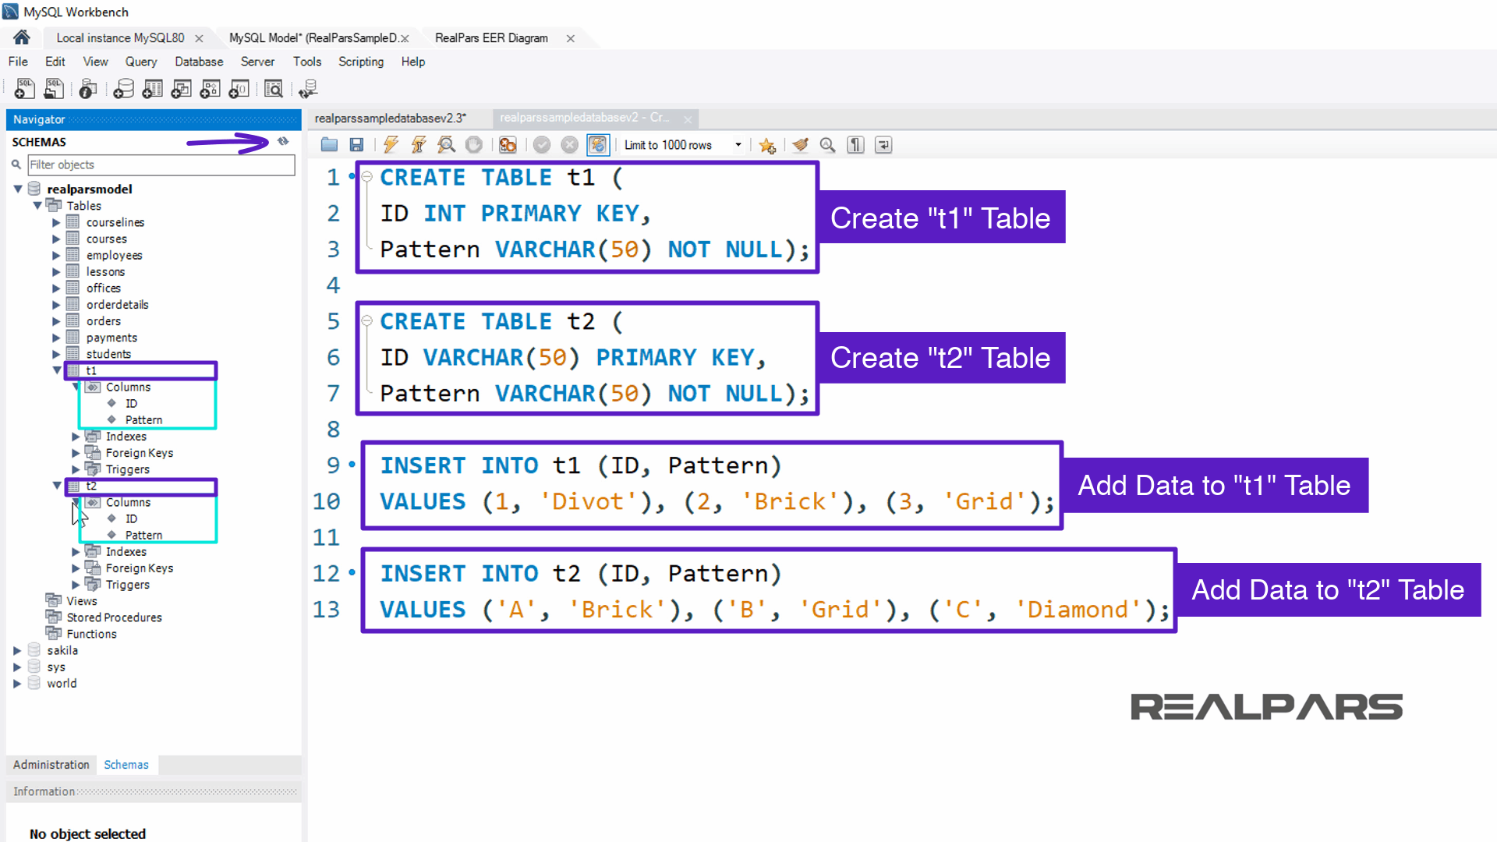Create new table icon

click(x=153, y=89)
